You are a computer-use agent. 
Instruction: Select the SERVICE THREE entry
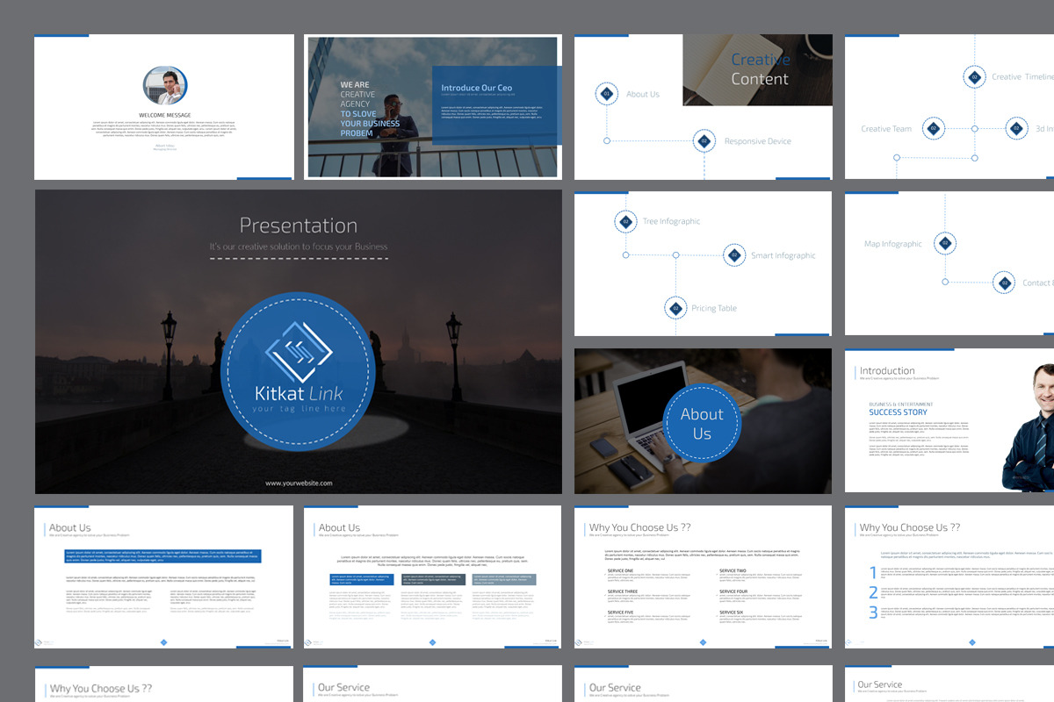(622, 591)
